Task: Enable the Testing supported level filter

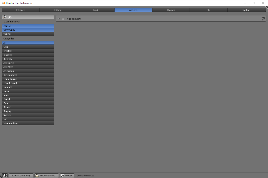Action: pos(28,34)
